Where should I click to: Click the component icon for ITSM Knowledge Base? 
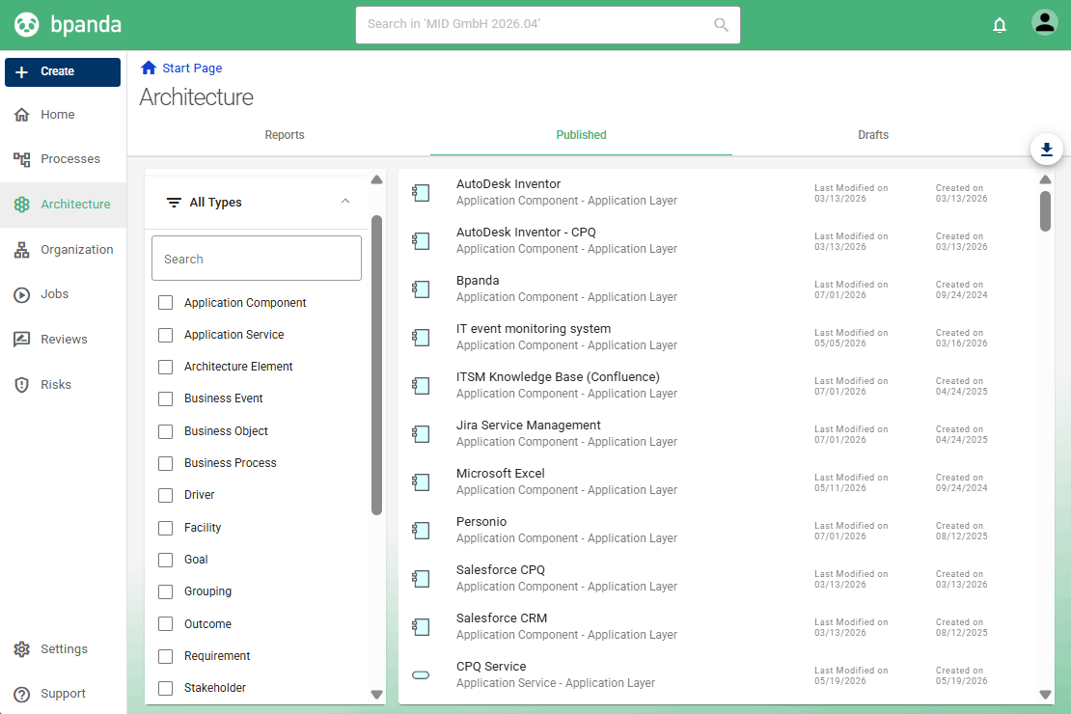coord(421,385)
